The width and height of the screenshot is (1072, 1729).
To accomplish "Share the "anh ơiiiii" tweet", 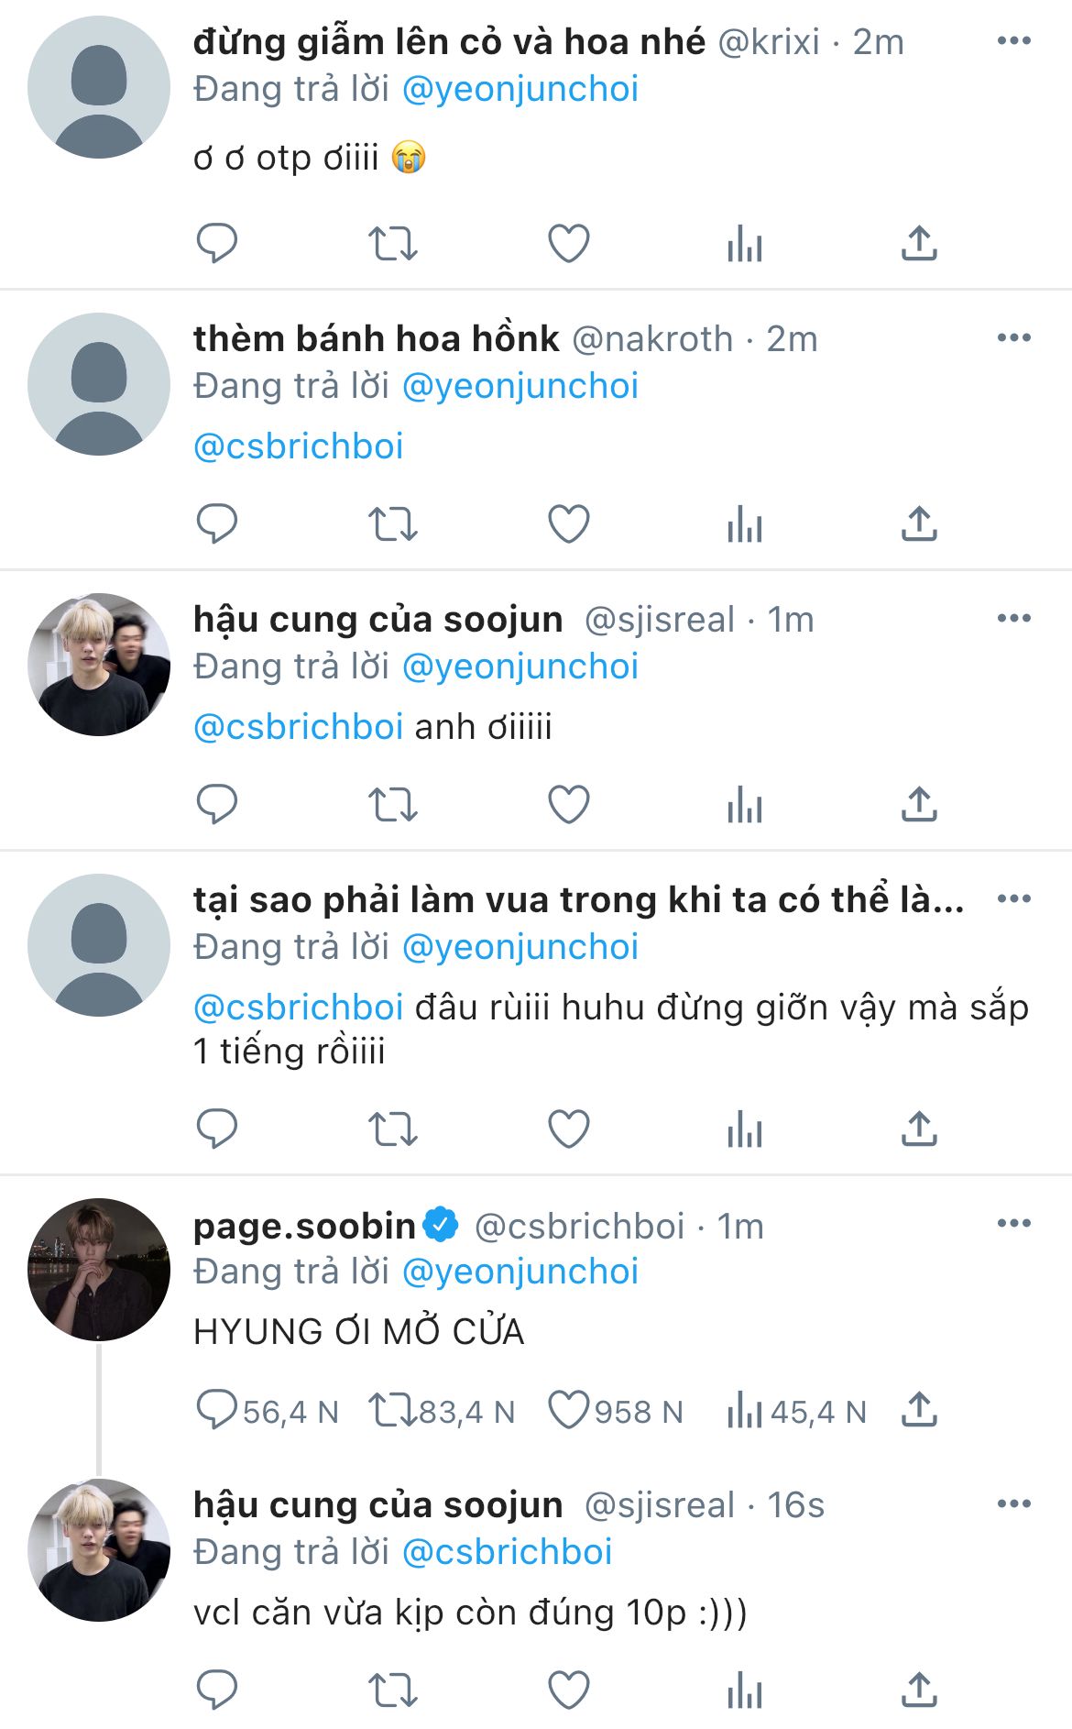I will pyautogui.click(x=919, y=805).
